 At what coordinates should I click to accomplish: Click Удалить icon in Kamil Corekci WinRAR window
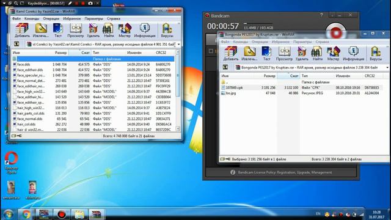pos(93,30)
